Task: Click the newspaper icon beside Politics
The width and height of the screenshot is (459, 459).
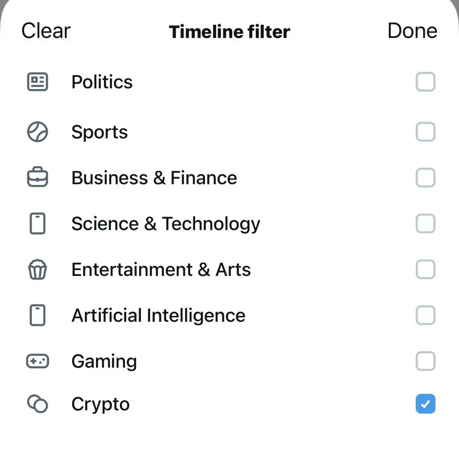Action: pyautogui.click(x=37, y=83)
